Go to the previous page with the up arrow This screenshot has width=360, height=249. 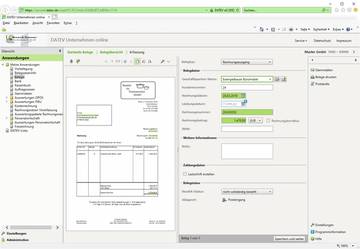pyautogui.click(x=106, y=62)
